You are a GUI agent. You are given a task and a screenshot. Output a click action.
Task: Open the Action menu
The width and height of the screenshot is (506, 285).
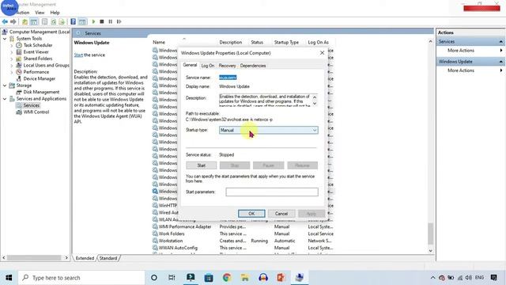[23, 13]
